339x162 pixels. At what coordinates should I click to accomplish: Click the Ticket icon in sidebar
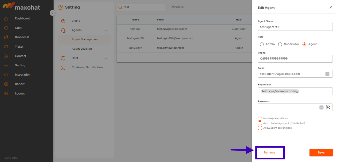(6, 47)
